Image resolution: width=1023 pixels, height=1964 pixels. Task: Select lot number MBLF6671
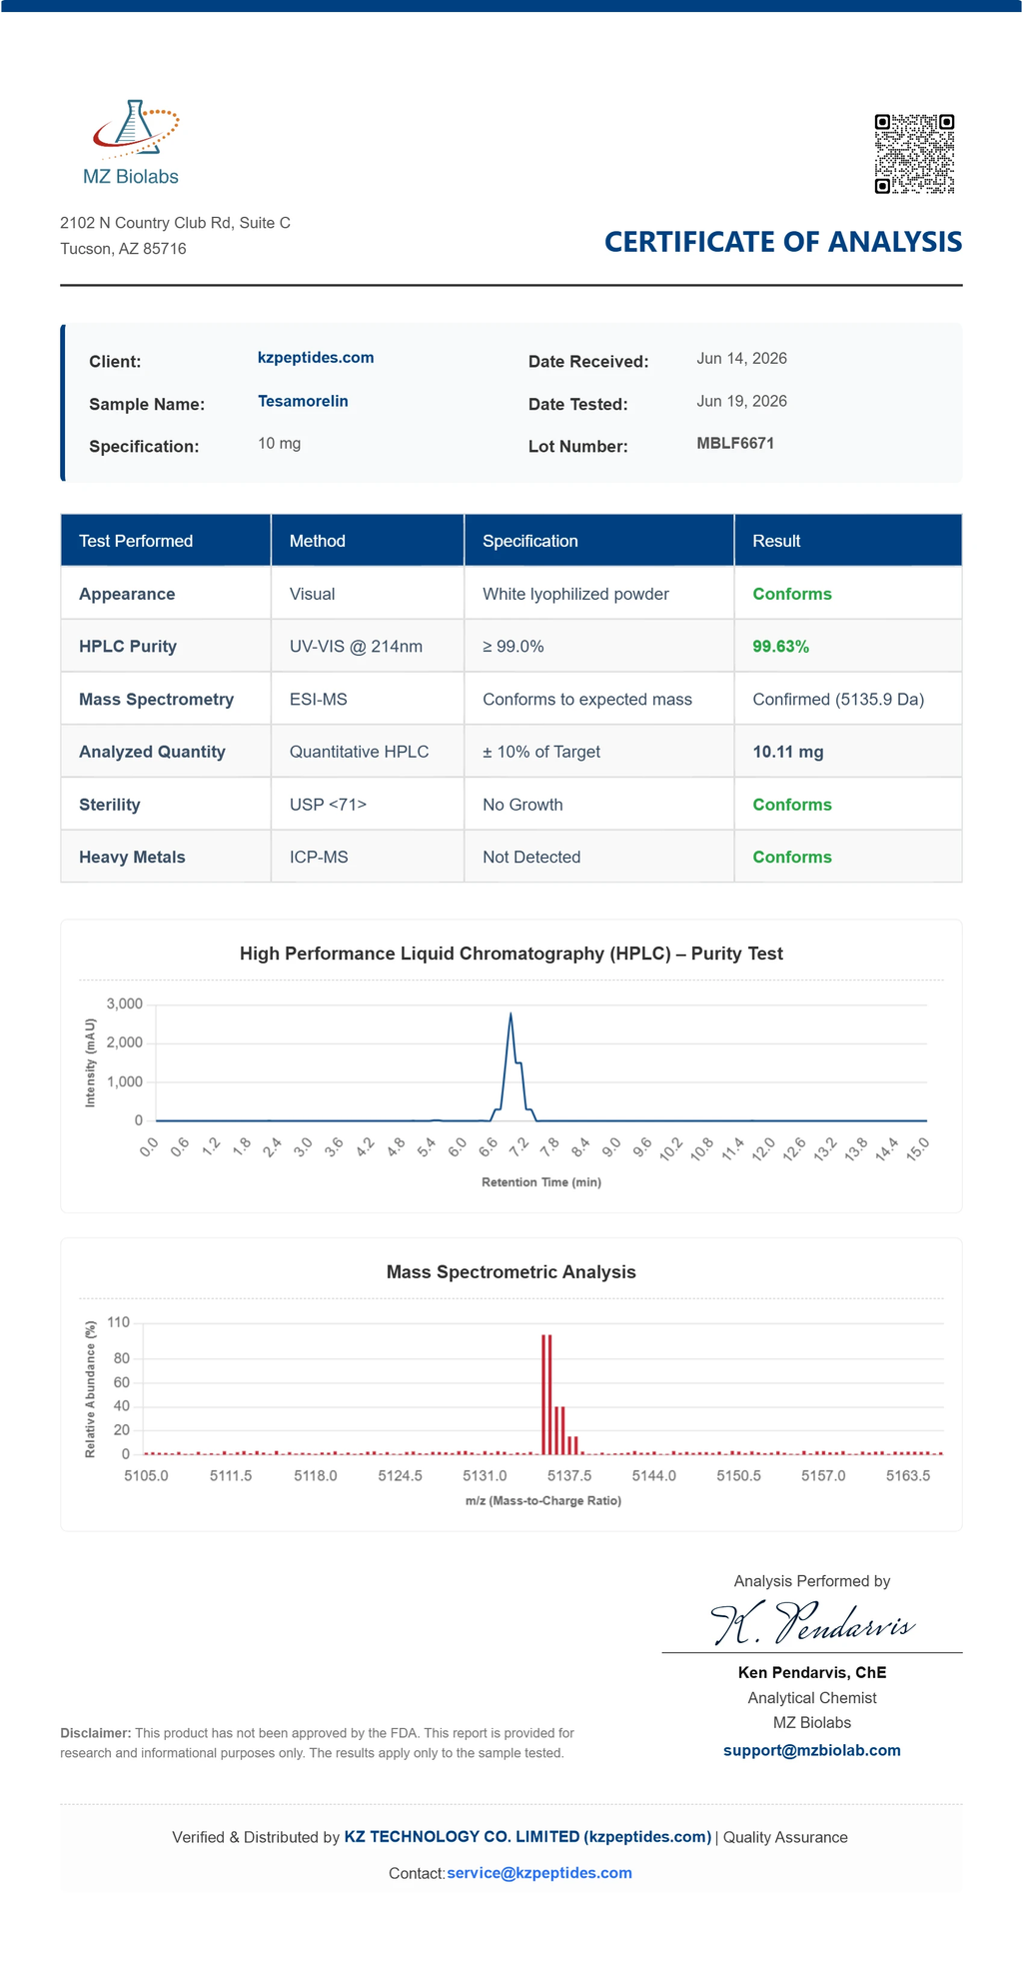(735, 443)
